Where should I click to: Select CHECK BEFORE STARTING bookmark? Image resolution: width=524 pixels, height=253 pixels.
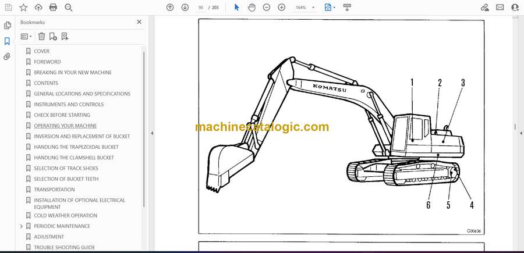(62, 115)
